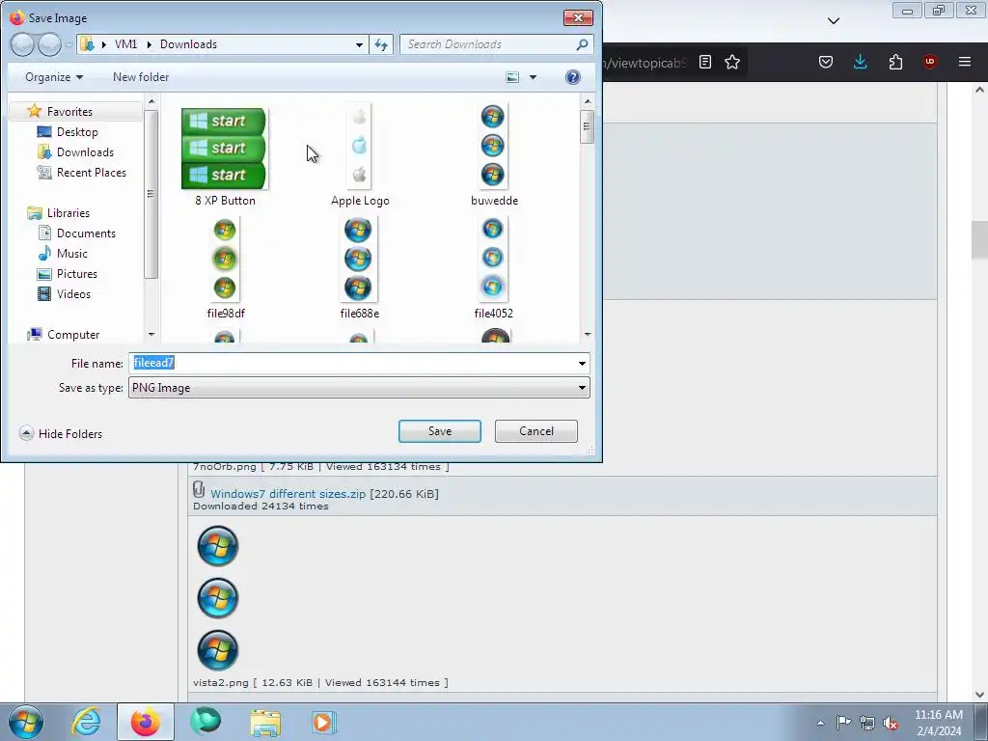Select the file4052 image
The image size is (988, 741).
coord(493,259)
